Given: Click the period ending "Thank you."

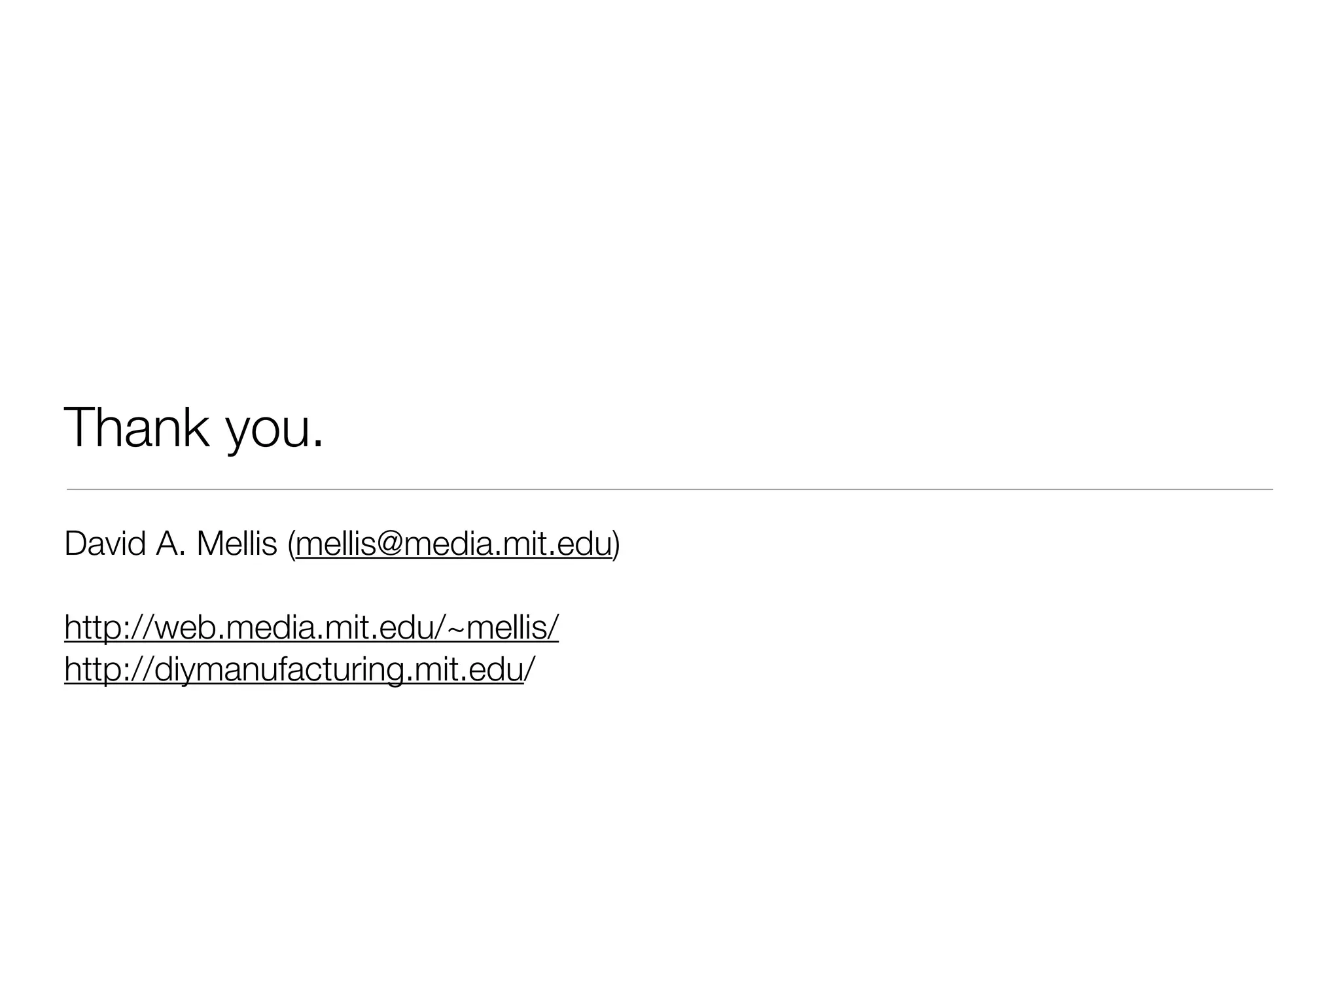Looking at the screenshot, I should pyautogui.click(x=318, y=444).
